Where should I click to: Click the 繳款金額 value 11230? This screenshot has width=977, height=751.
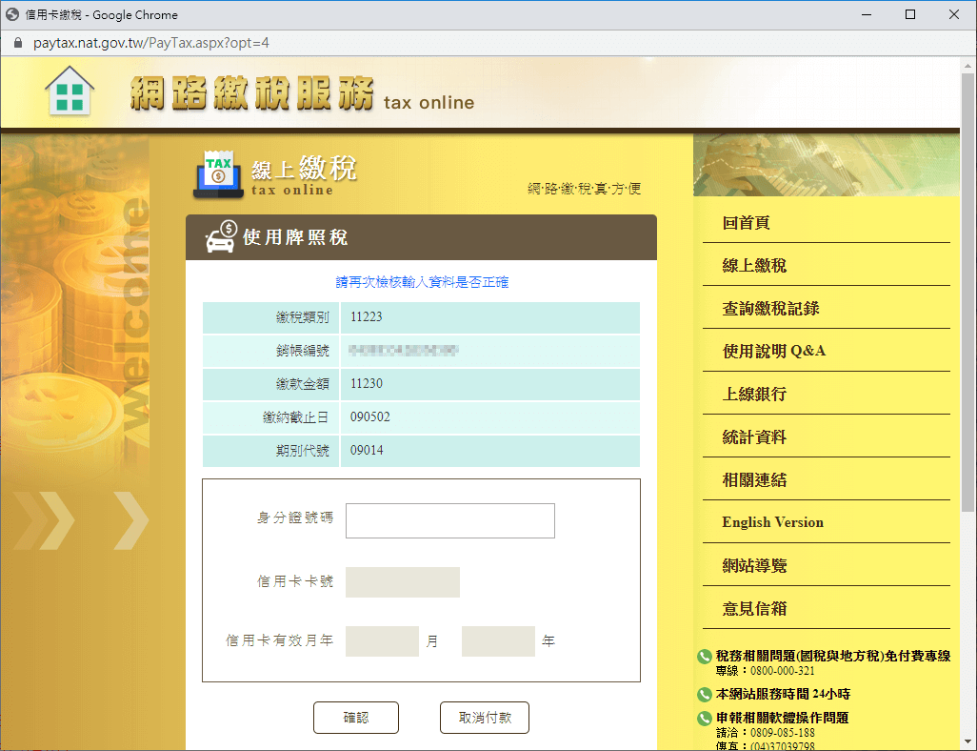[367, 384]
